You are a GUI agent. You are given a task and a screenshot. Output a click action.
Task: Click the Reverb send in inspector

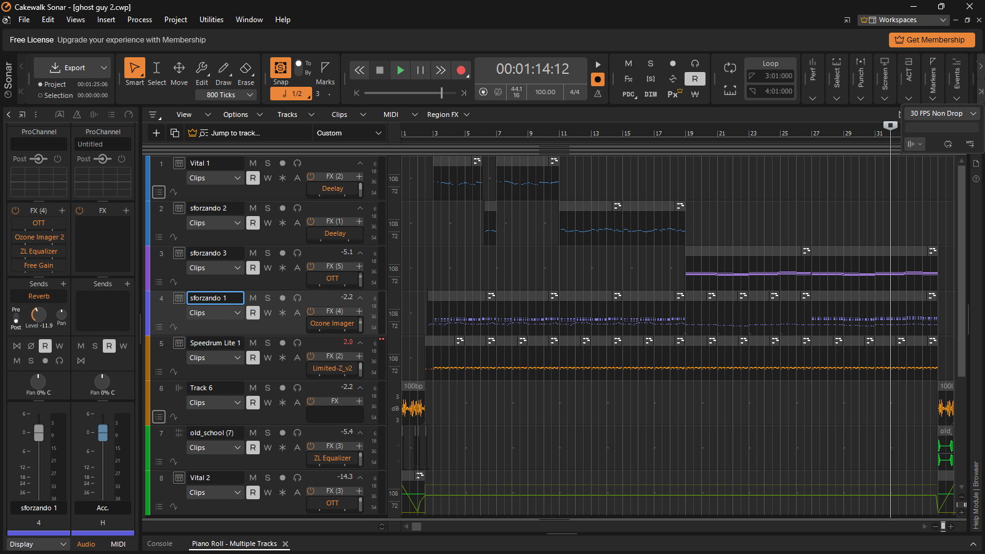coord(39,296)
